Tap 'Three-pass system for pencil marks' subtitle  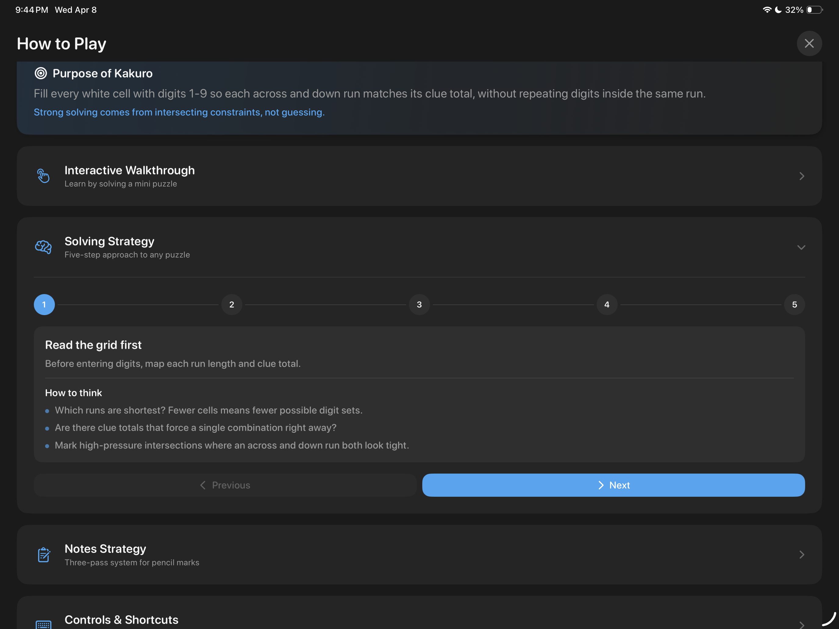point(132,562)
